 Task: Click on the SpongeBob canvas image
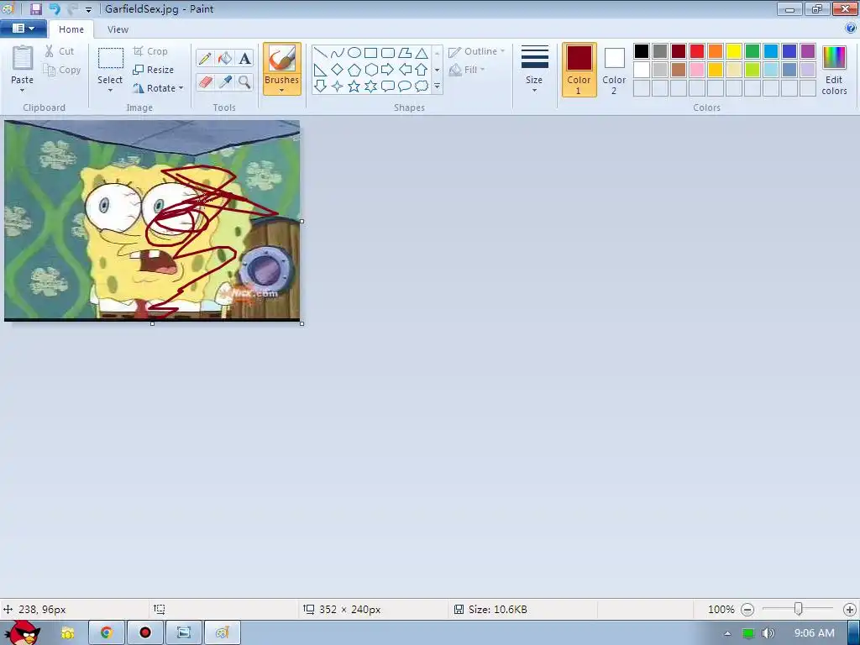pos(152,220)
